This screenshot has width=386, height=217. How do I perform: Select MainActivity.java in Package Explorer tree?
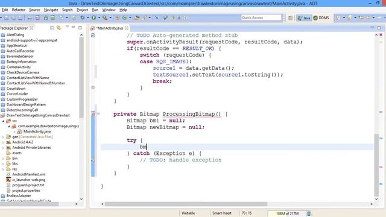click(37, 131)
